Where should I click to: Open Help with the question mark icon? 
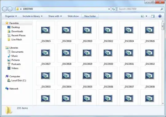click(x=160, y=16)
